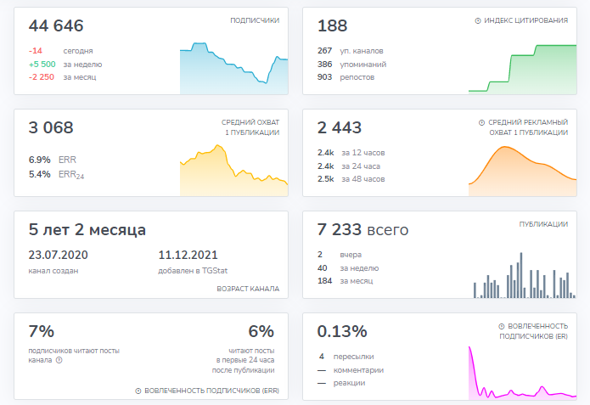Click the 44 646 subscribers count
Viewport: 590px width, 405px height.
pos(56,26)
